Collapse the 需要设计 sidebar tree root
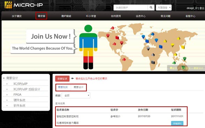The image size is (205, 128). click(x=4, y=78)
